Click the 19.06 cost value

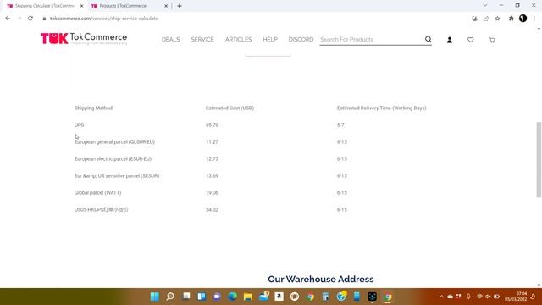(212, 192)
